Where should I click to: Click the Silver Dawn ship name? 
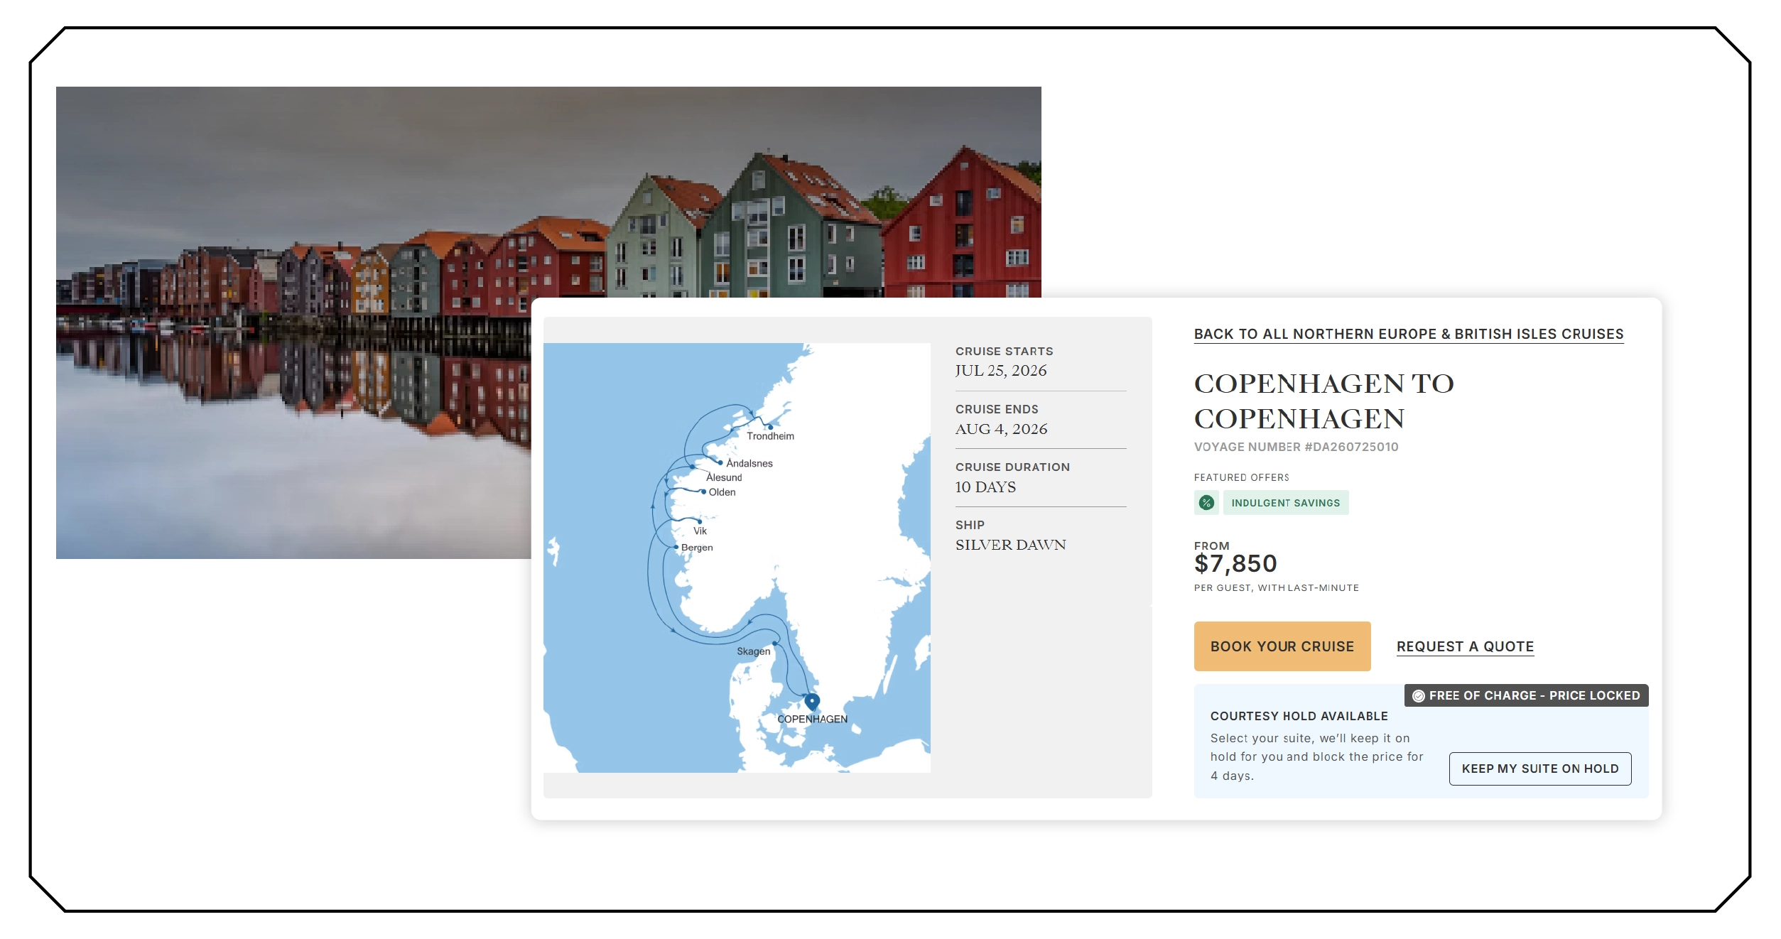coord(1010,545)
